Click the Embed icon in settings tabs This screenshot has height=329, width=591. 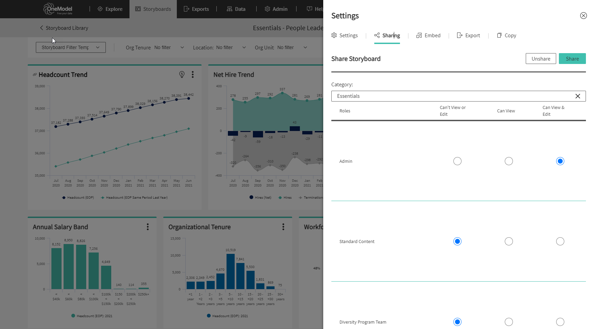(419, 35)
